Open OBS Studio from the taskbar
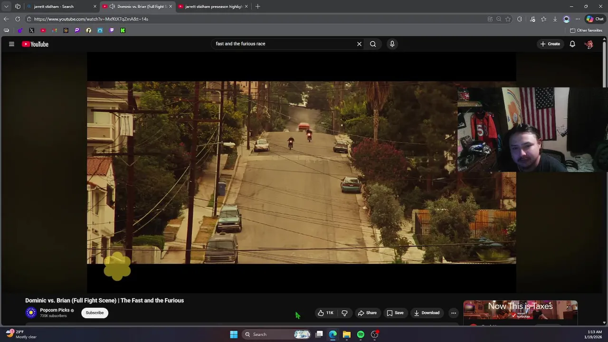Screen dimensions: 608x342 [x=375, y=334]
